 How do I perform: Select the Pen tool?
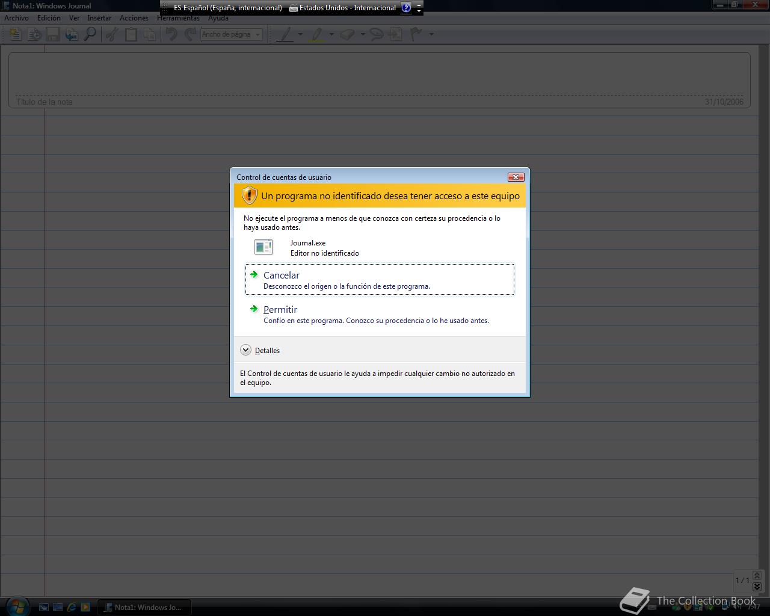(285, 34)
